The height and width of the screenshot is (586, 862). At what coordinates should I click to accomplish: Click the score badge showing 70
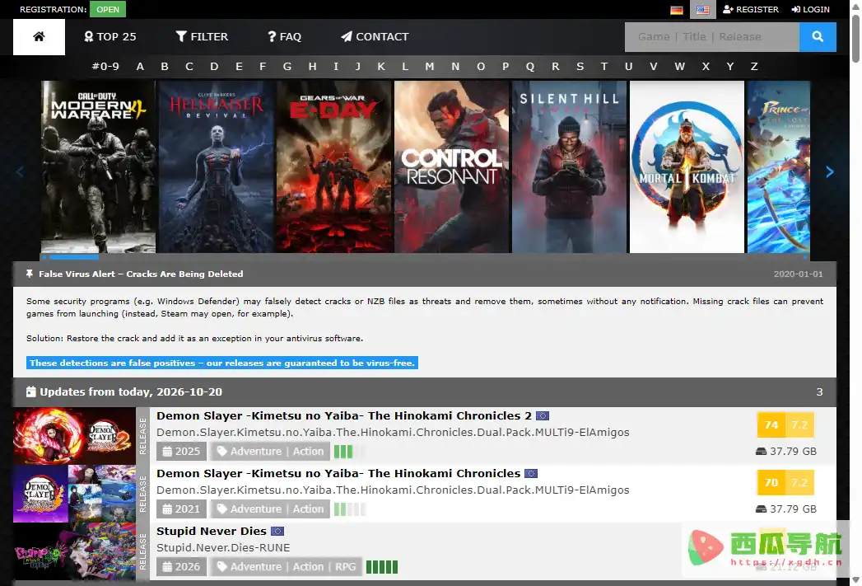pos(771,482)
